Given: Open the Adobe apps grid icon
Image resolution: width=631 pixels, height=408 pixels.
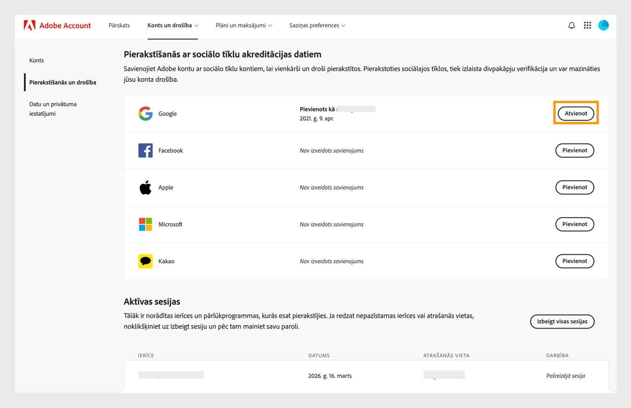Looking at the screenshot, I should click(587, 25).
